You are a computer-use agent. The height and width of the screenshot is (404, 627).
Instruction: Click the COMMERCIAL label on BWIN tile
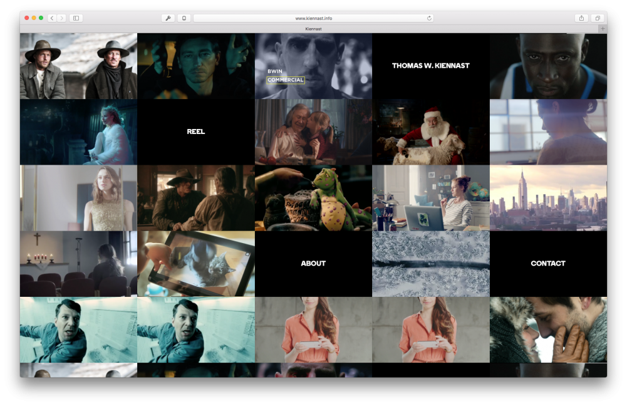tap(286, 80)
